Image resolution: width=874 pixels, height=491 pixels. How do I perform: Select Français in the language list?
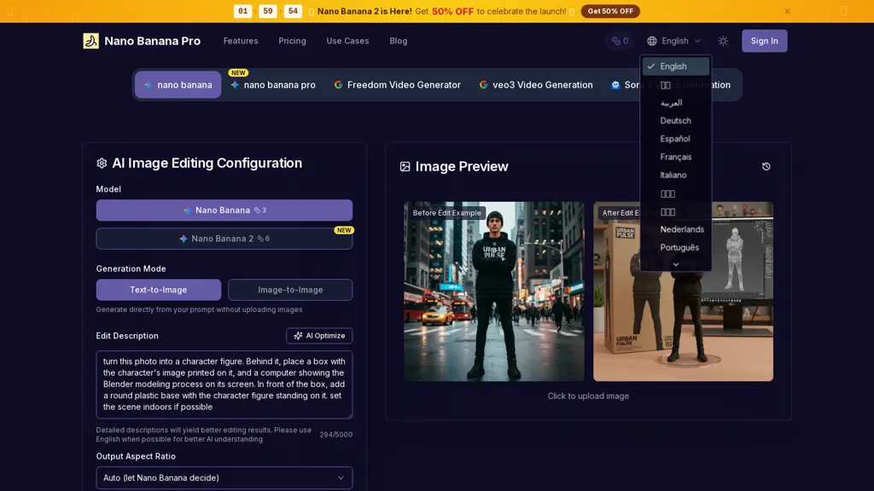click(676, 157)
